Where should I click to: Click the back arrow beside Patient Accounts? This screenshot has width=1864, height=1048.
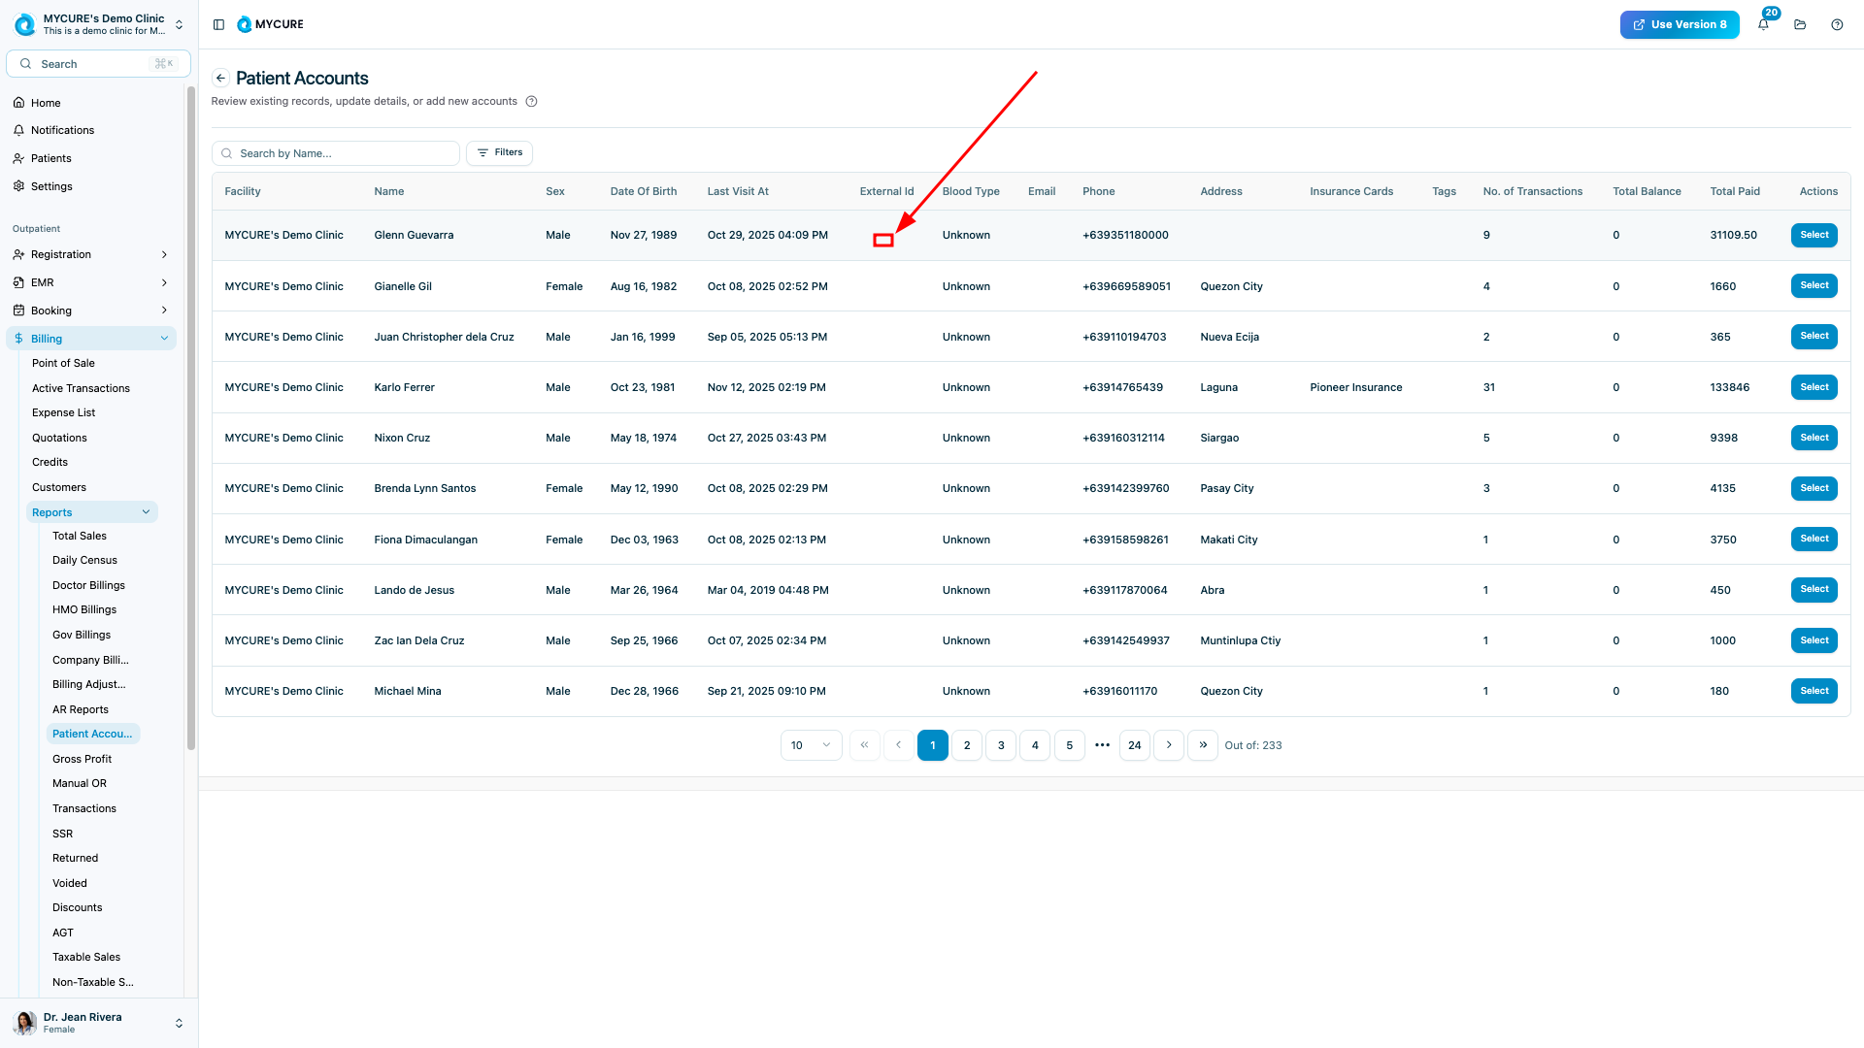point(221,79)
